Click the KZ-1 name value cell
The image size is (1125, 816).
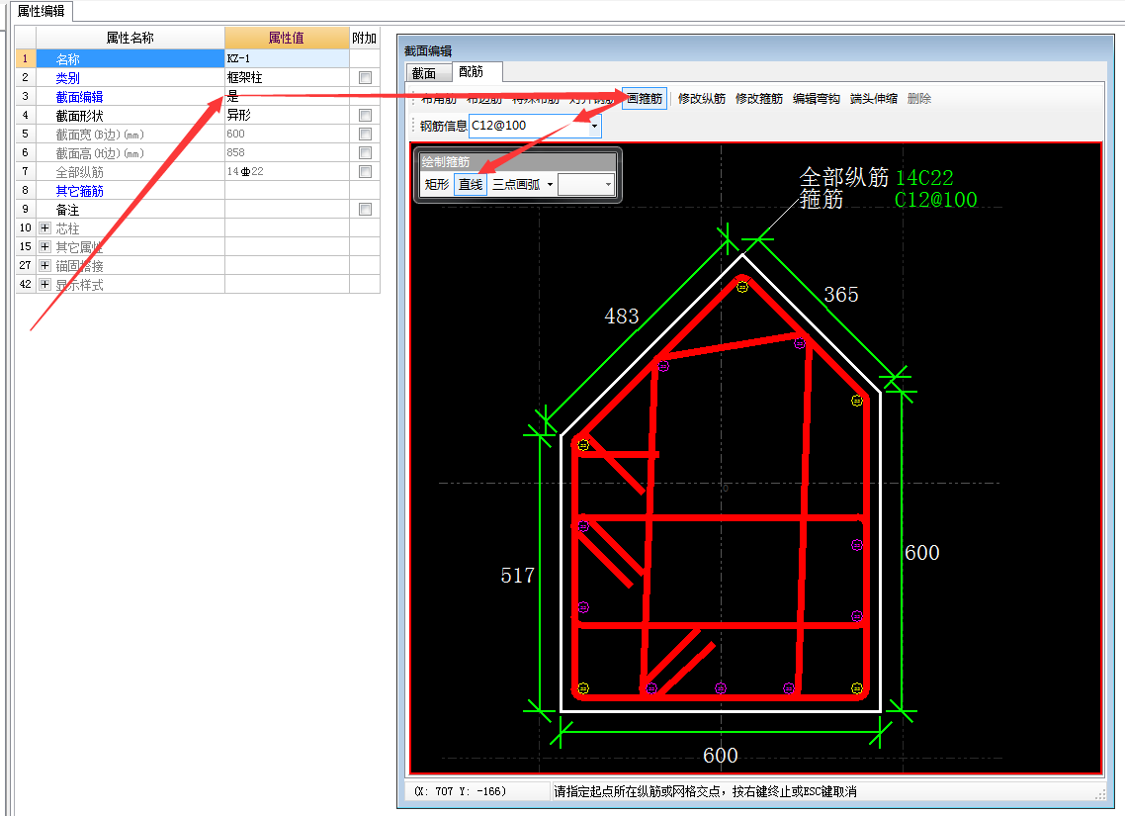coord(287,58)
